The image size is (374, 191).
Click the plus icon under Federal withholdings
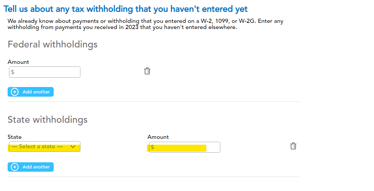[15, 92]
